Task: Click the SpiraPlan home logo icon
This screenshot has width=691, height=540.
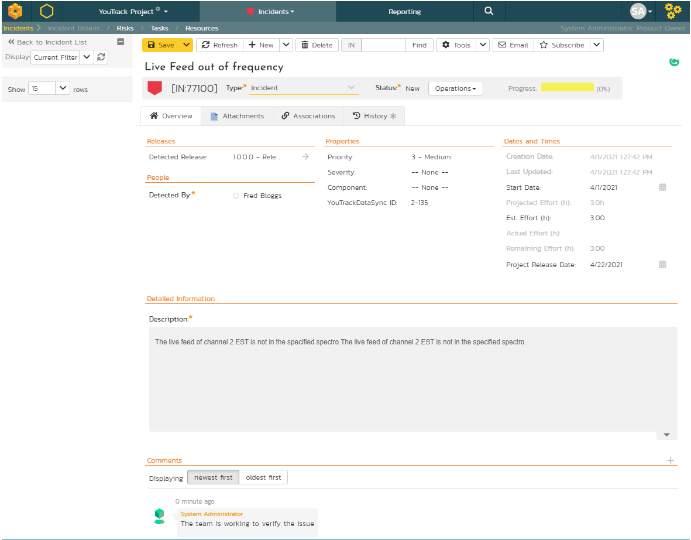Action: (x=15, y=11)
